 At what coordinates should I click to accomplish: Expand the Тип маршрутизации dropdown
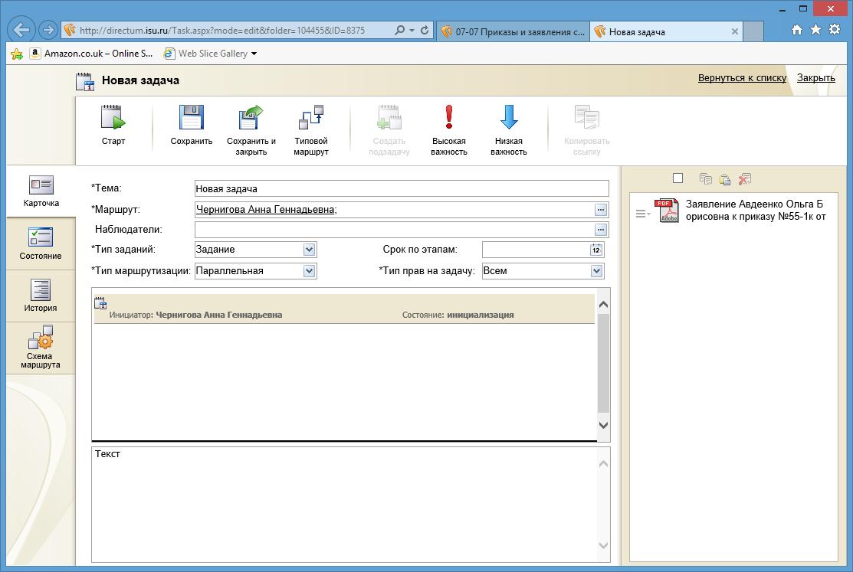point(309,271)
